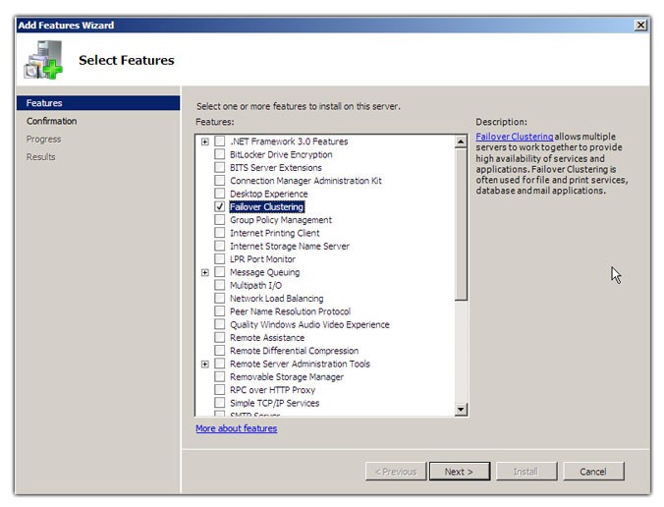Uncheck the Failover Clustering checkbox
Image resolution: width=664 pixels, height=507 pixels.
click(x=219, y=206)
